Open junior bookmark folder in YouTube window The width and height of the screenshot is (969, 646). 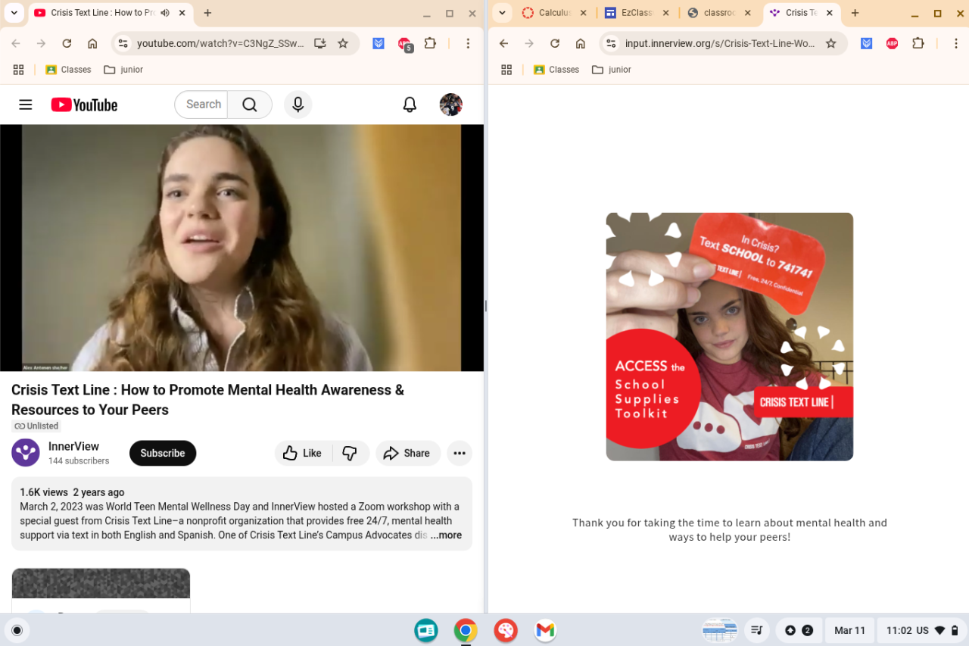click(x=123, y=70)
